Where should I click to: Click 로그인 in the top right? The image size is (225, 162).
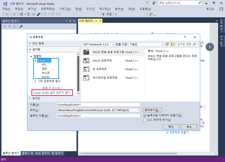(210, 9)
